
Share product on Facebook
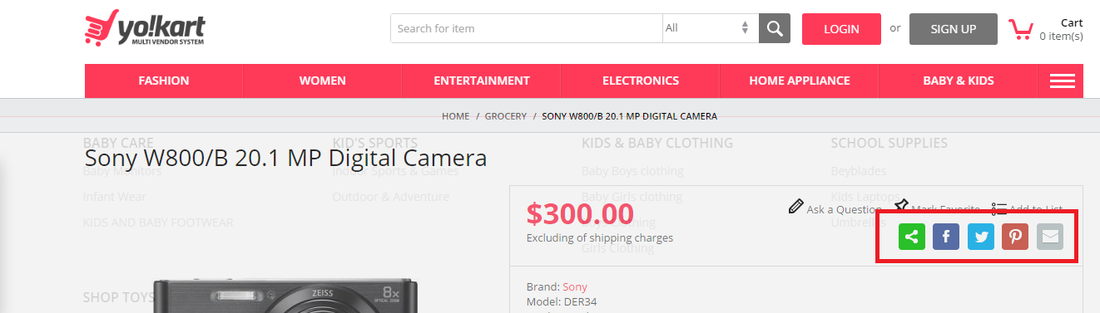[x=947, y=237]
